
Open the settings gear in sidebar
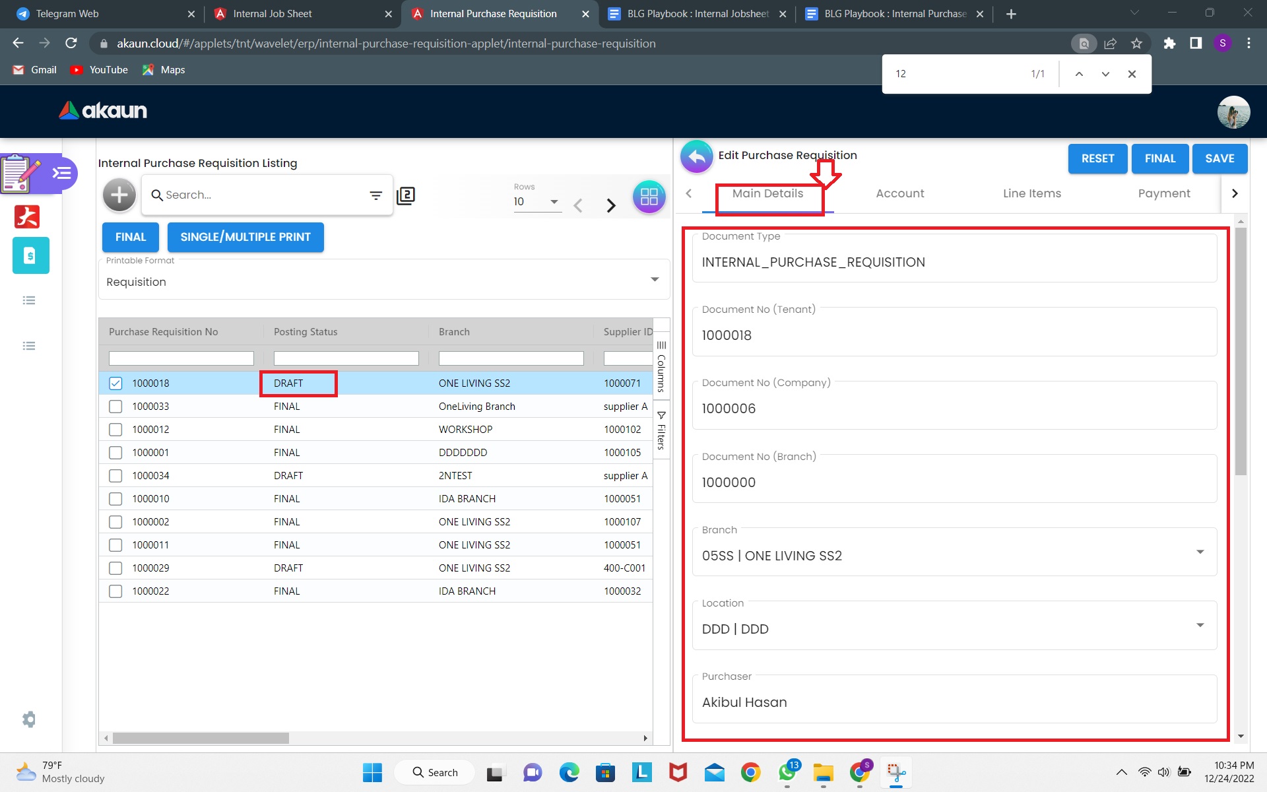[x=29, y=719]
